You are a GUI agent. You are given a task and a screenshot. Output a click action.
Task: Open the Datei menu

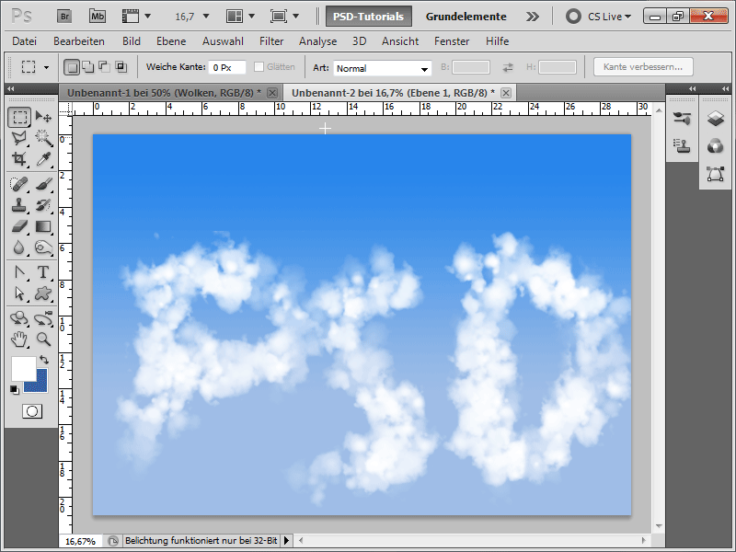(25, 41)
